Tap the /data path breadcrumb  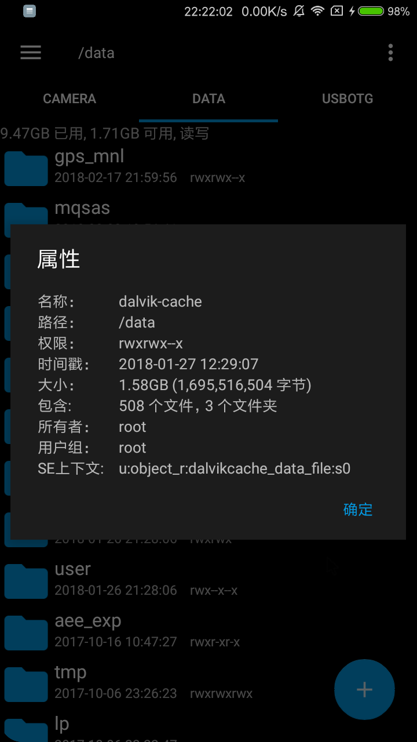point(96,53)
